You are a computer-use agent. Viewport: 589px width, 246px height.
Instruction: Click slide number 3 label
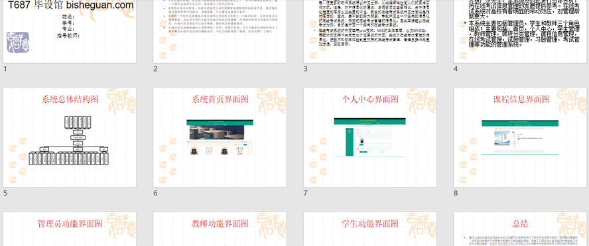(305, 69)
